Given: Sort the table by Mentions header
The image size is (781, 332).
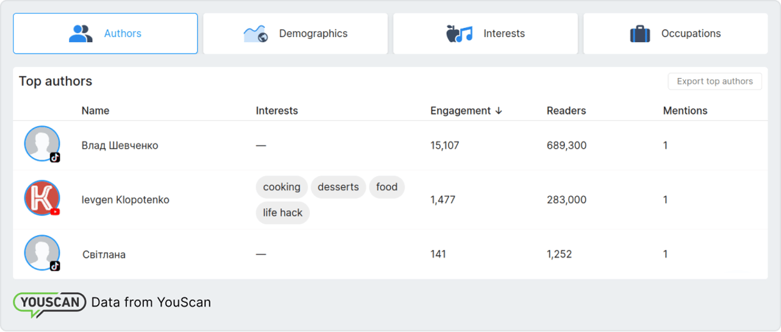Looking at the screenshot, I should (x=685, y=111).
